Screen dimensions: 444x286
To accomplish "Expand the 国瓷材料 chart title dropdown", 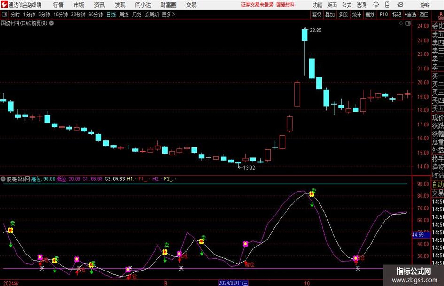I will [x=52, y=23].
